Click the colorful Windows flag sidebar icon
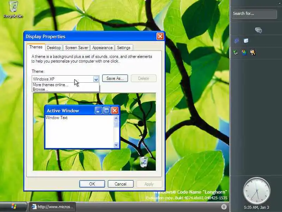The height and width of the screenshot is (212, 282). tap(244, 52)
